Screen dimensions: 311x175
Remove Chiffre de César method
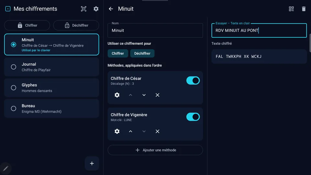(x=157, y=95)
